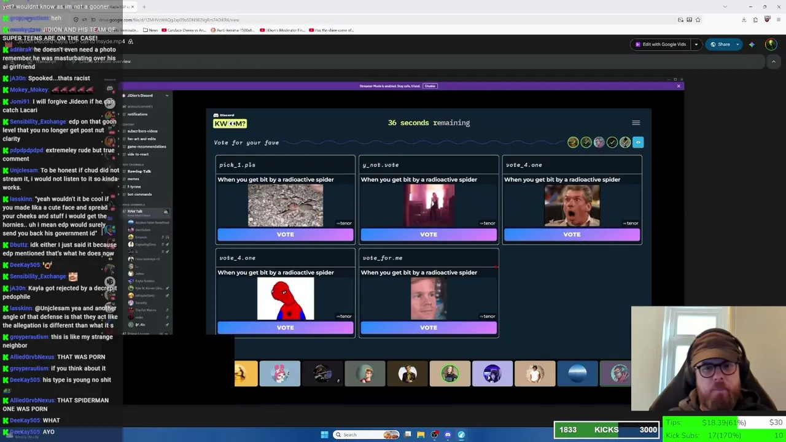Click the blue sphere participant avatar tile
Image resolution: width=786 pixels, height=442 pixels.
577,374
